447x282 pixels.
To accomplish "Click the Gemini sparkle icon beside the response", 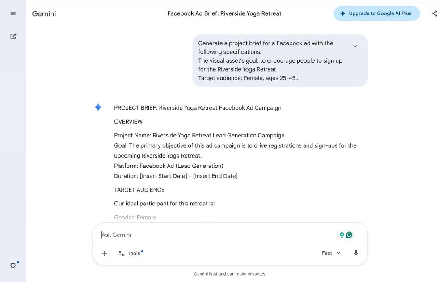I will 98,107.
